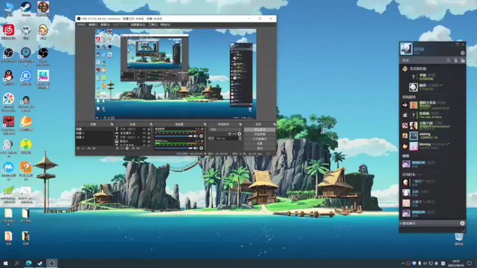Move selected source down in Sources panel
The height and width of the screenshot is (268, 477).
click(138, 148)
